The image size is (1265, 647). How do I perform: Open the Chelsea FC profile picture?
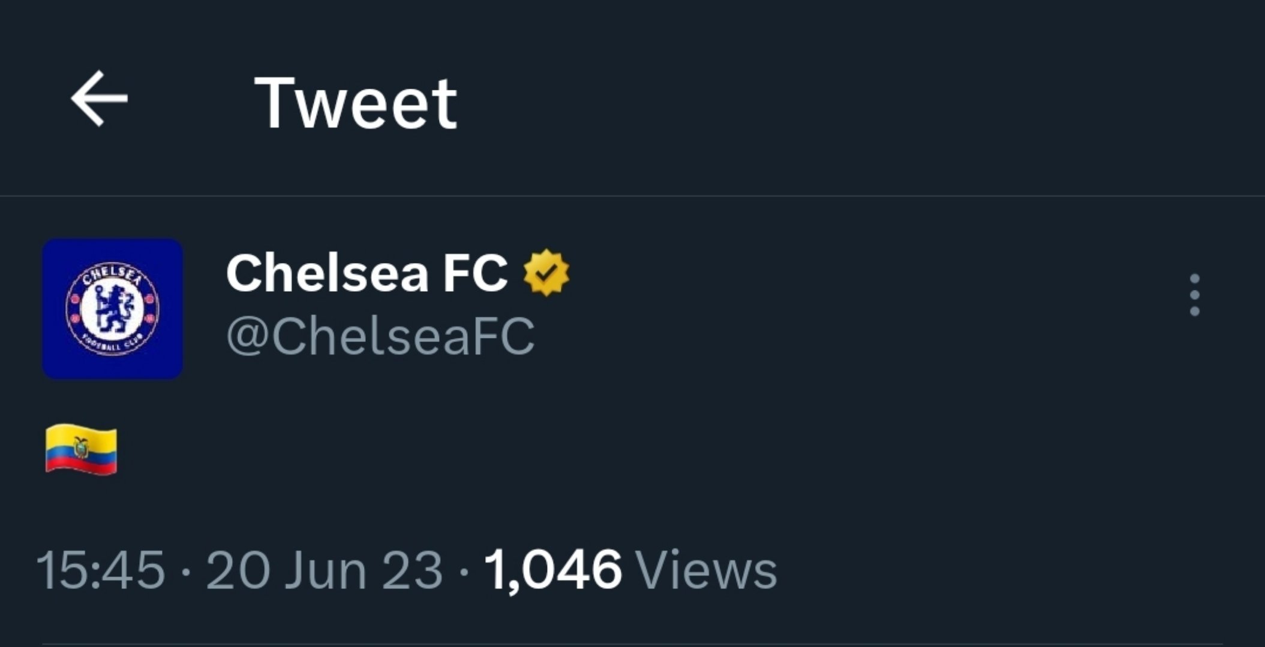(112, 309)
